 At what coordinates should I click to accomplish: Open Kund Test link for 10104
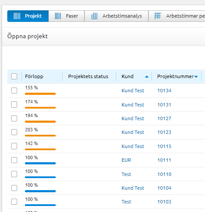coord(133,188)
